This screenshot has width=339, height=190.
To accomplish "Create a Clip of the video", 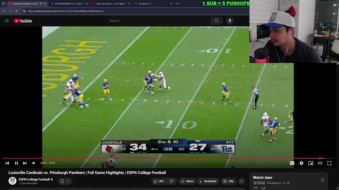I will click(228, 181).
